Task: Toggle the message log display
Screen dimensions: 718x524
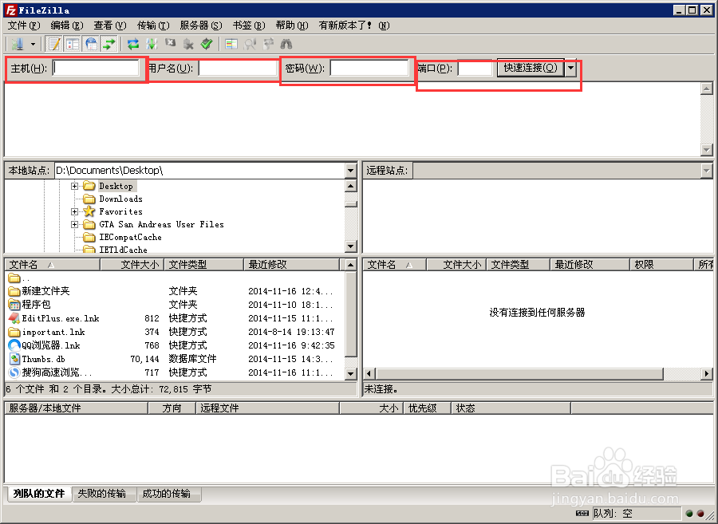Action: coord(54,45)
